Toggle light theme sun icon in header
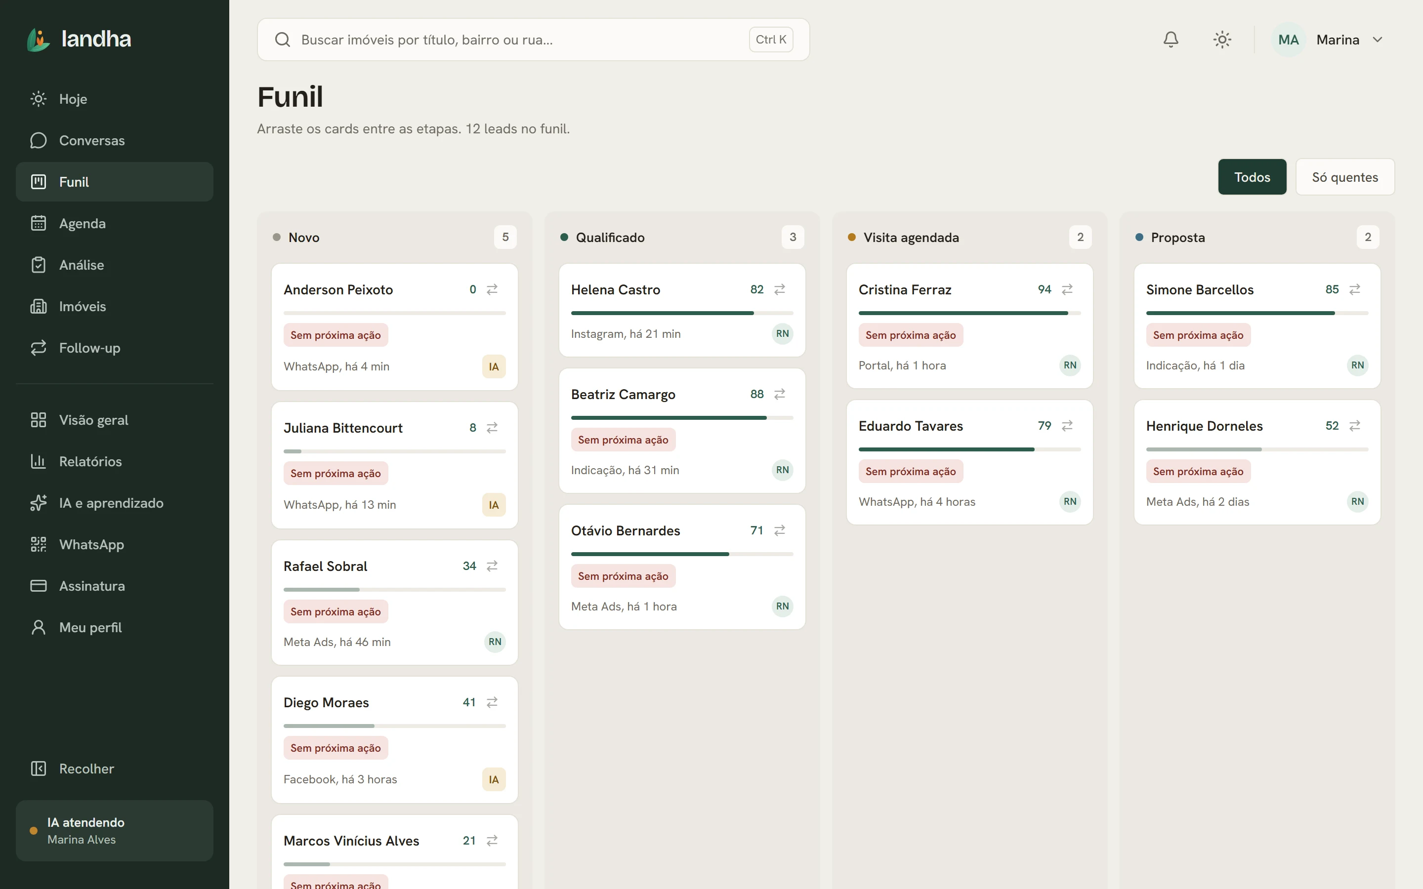 click(x=1222, y=40)
